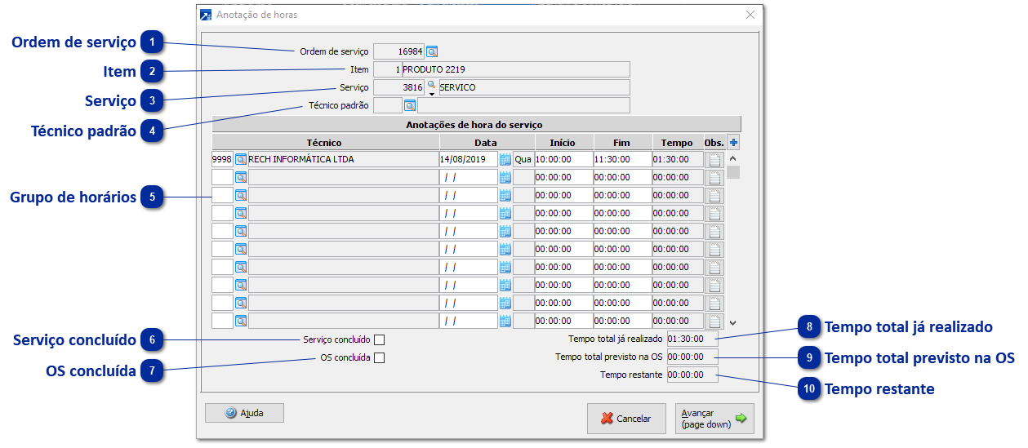The height and width of the screenshot is (448, 1028).
Task: Add new hour annotation with plus icon
Action: tap(733, 143)
